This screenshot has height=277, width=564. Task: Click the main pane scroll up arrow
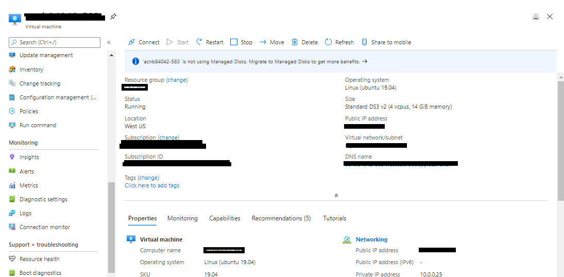(x=561, y=77)
